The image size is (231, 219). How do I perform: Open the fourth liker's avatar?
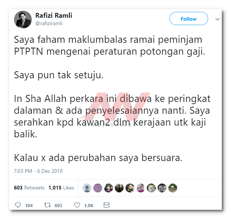coord(119,188)
